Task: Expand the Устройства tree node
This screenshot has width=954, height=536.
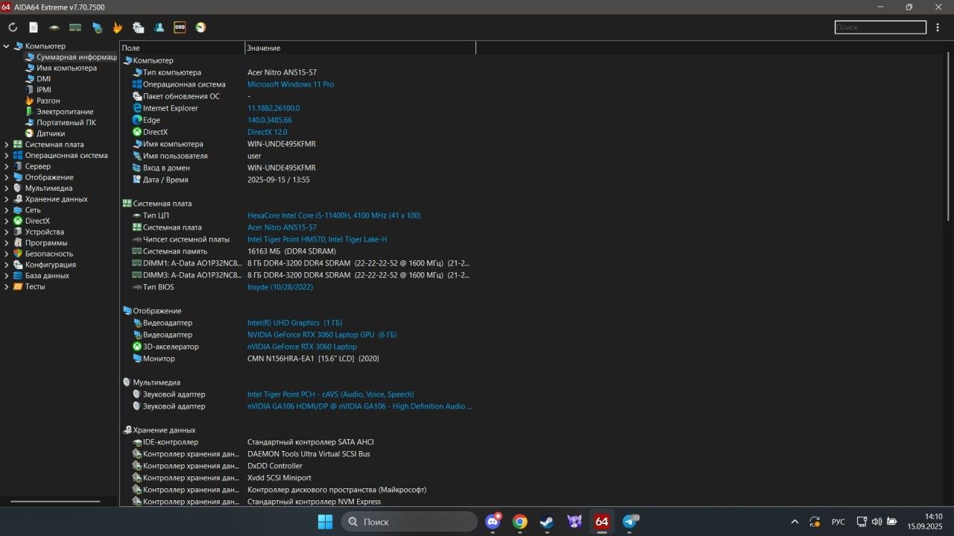Action: pyautogui.click(x=7, y=232)
